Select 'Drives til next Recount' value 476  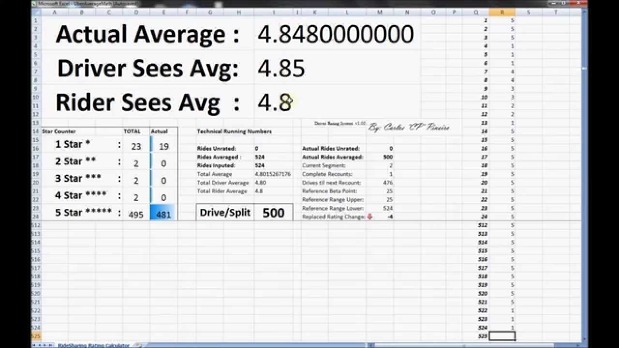[x=387, y=183]
